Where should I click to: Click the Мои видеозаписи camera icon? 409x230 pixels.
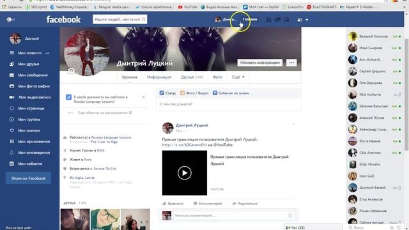tap(12, 97)
